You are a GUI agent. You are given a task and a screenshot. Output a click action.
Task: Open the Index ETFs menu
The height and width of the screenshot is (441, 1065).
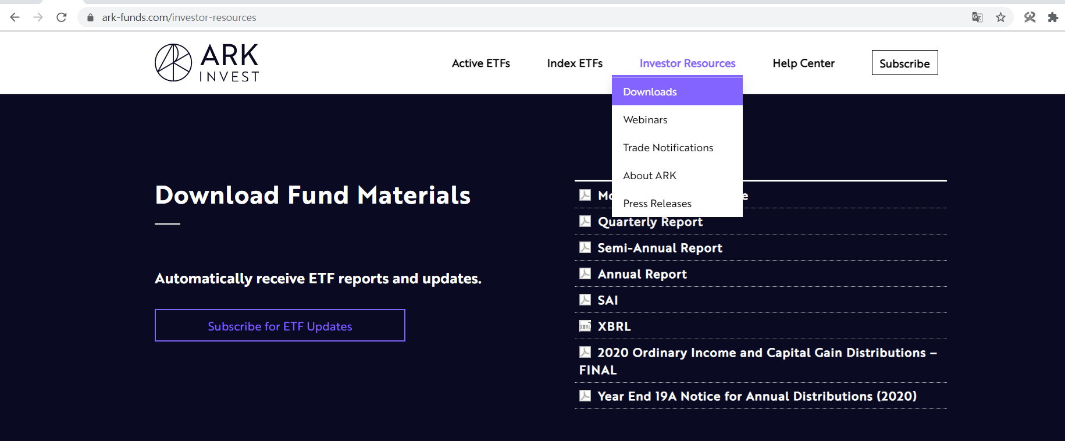click(x=575, y=63)
